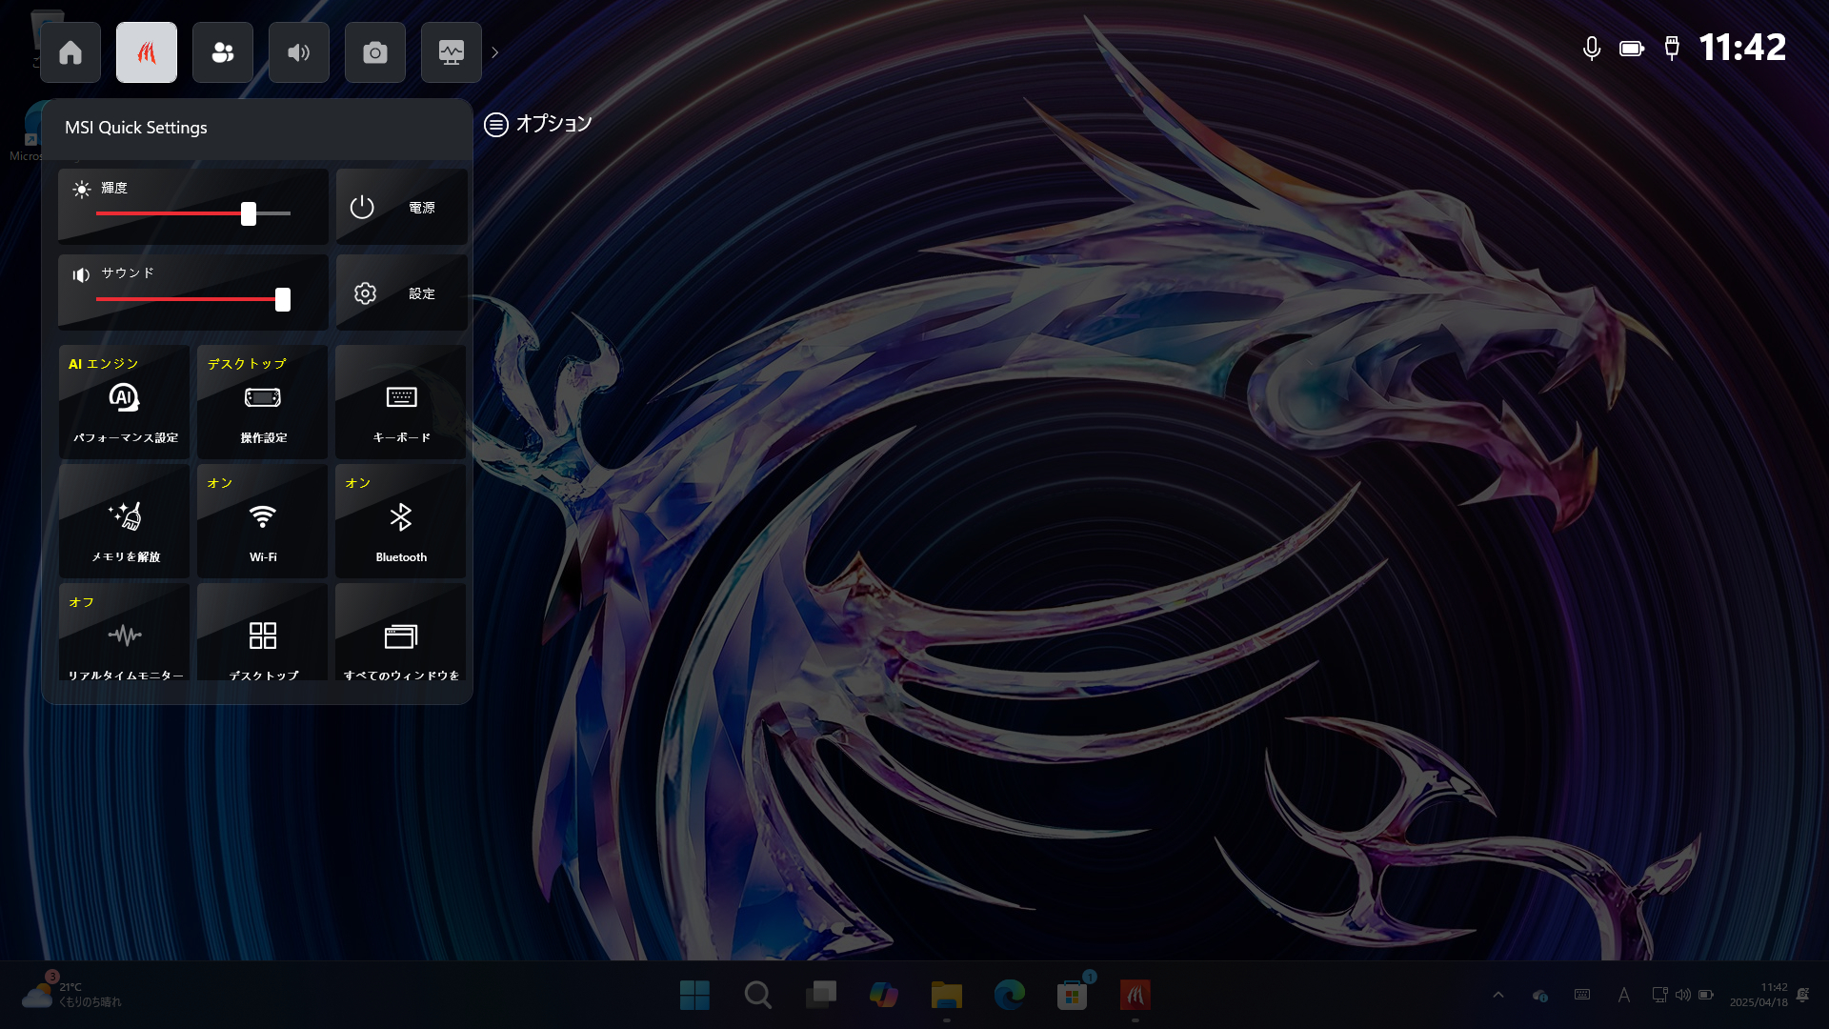Expand more tabs with the chevron arrow
Viewport: 1829px width, 1029px height.
click(495, 52)
